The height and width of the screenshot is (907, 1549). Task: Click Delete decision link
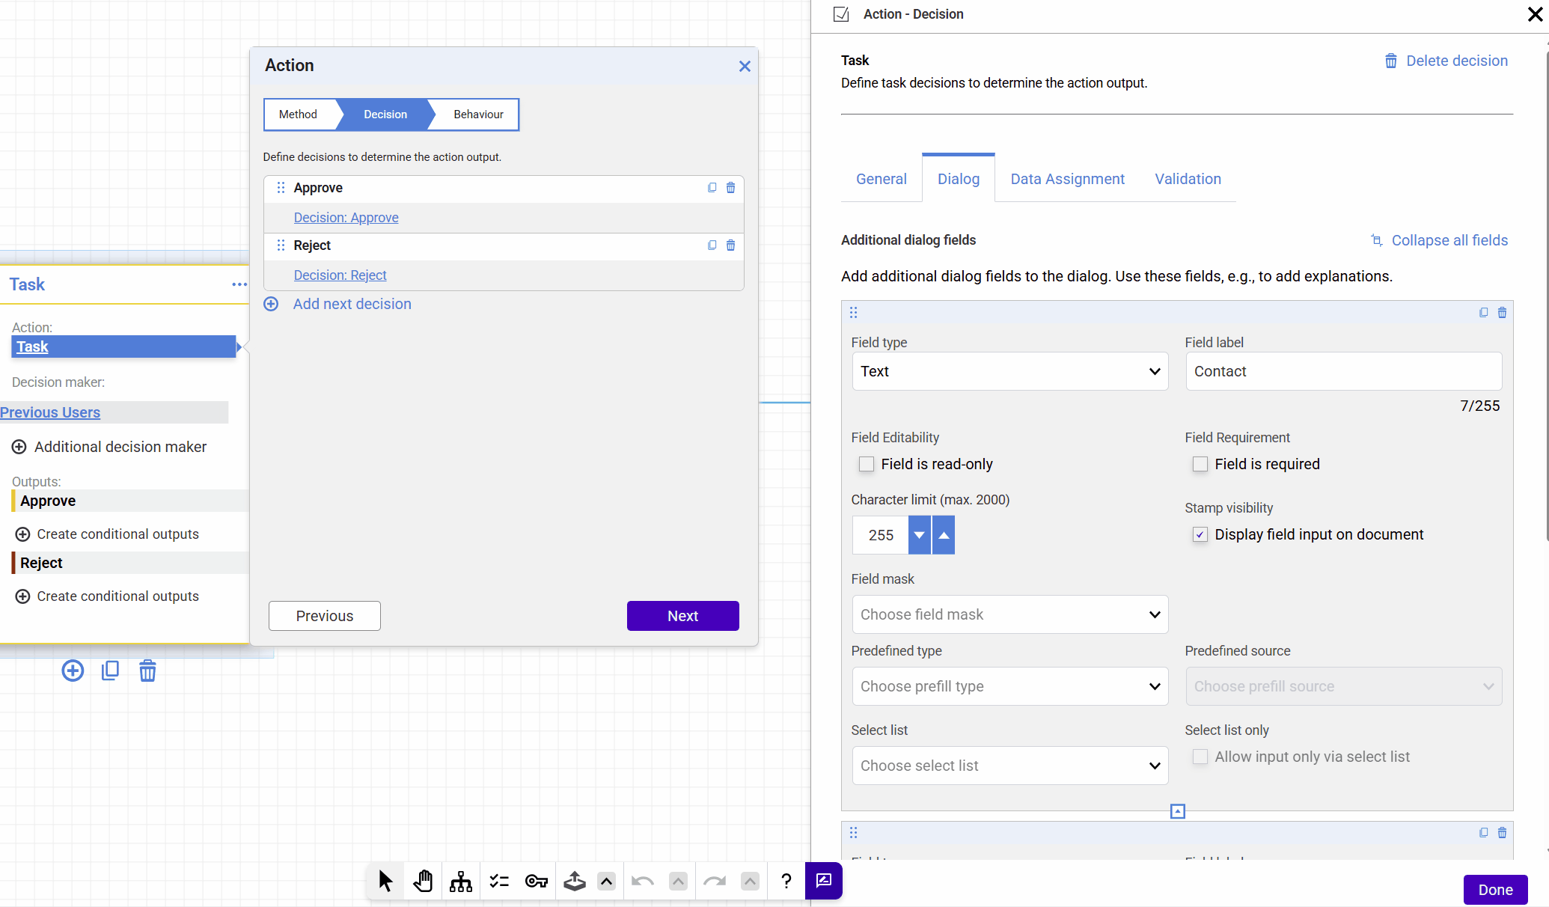tap(1446, 61)
